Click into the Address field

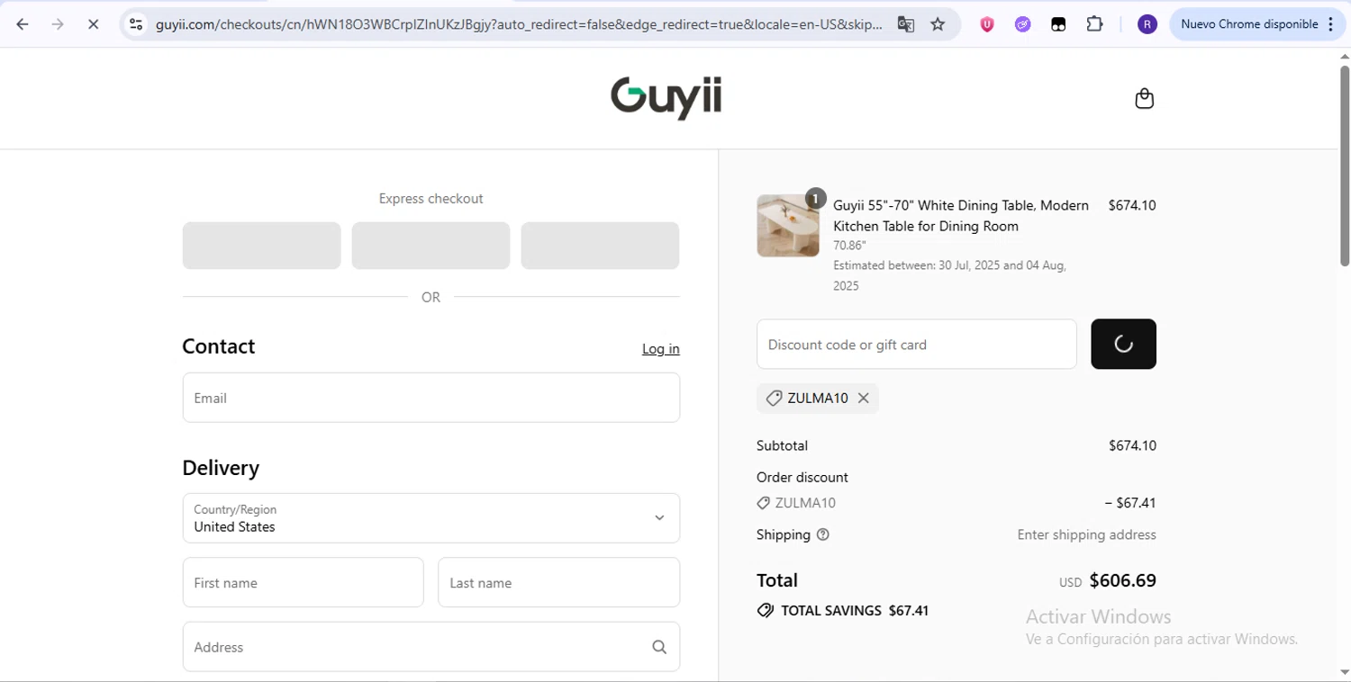click(x=431, y=647)
